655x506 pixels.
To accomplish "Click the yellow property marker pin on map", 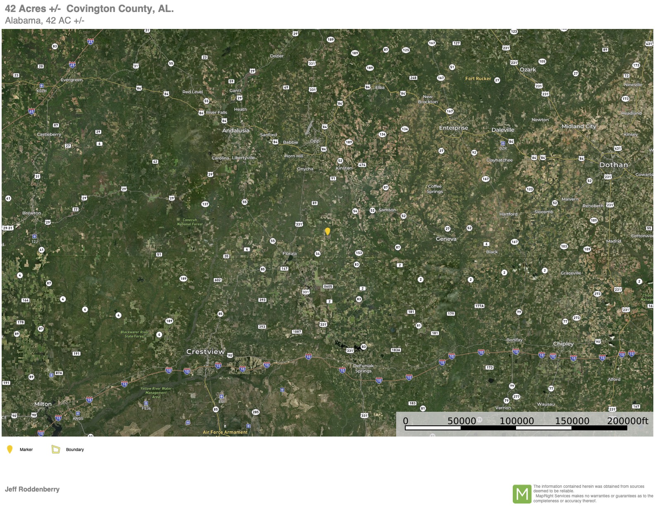I will tap(327, 231).
